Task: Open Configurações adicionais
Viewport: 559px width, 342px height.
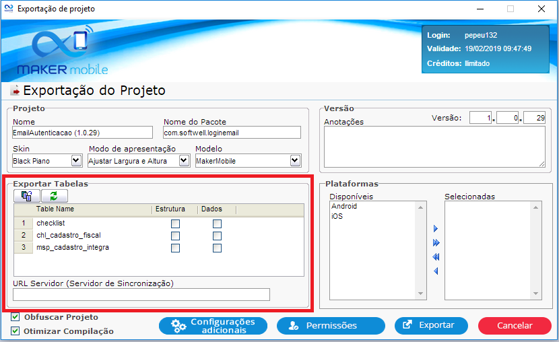Action: [x=213, y=326]
